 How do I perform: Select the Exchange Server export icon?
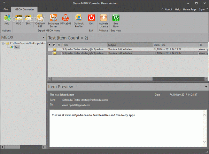(x=53, y=18)
